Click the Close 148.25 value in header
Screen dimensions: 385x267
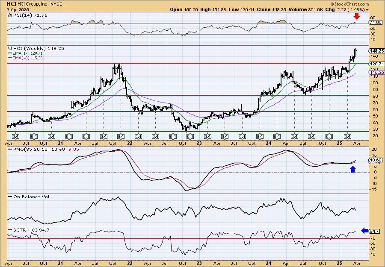click(x=271, y=9)
